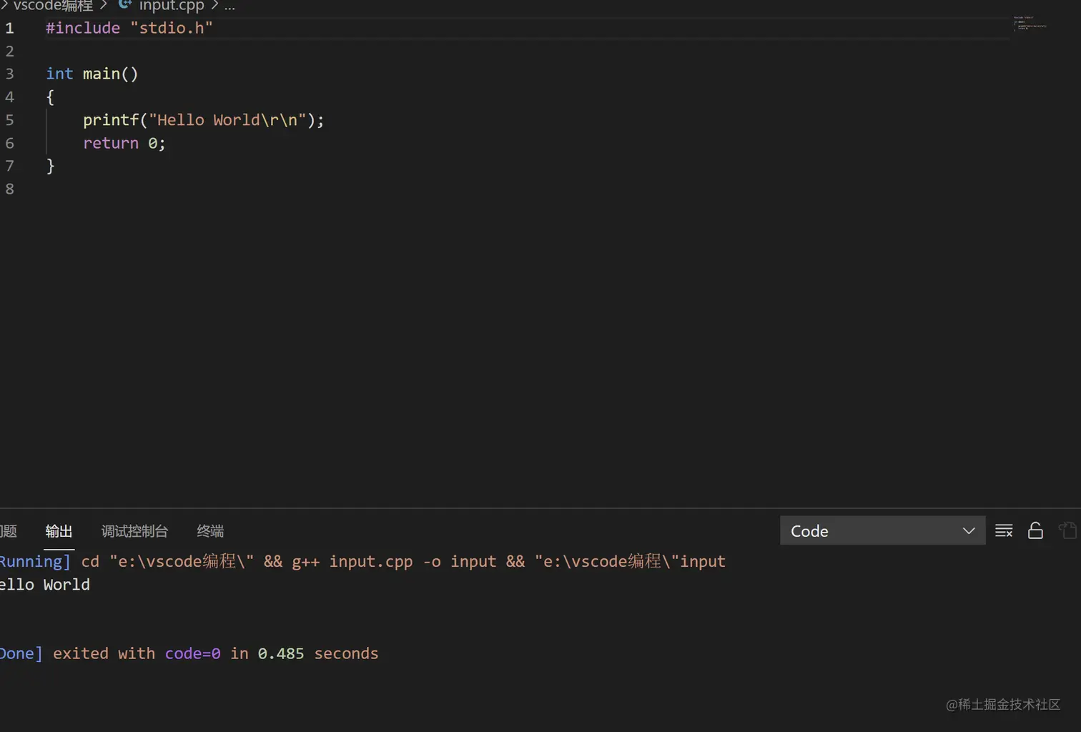This screenshot has height=732, width=1081.
Task: Clear the output panel with the list icon
Action: (x=1004, y=530)
